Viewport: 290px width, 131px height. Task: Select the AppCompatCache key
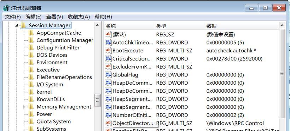59,33
